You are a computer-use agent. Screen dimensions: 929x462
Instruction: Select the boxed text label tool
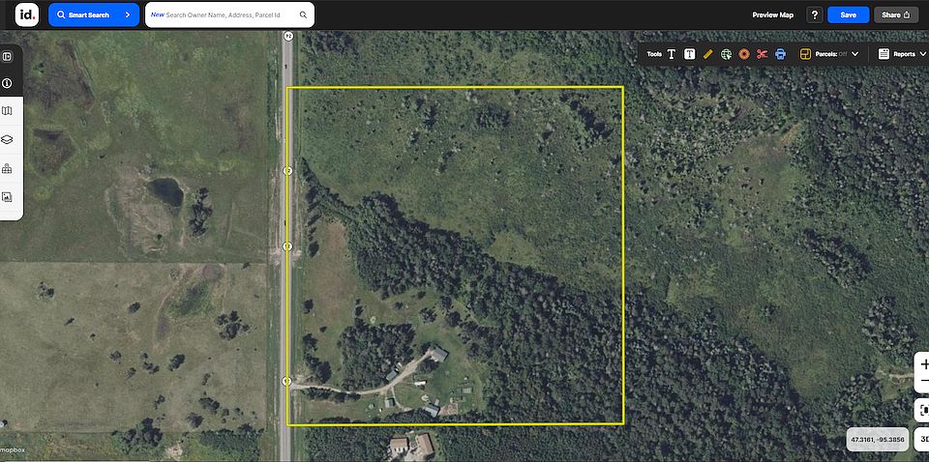[690, 54]
